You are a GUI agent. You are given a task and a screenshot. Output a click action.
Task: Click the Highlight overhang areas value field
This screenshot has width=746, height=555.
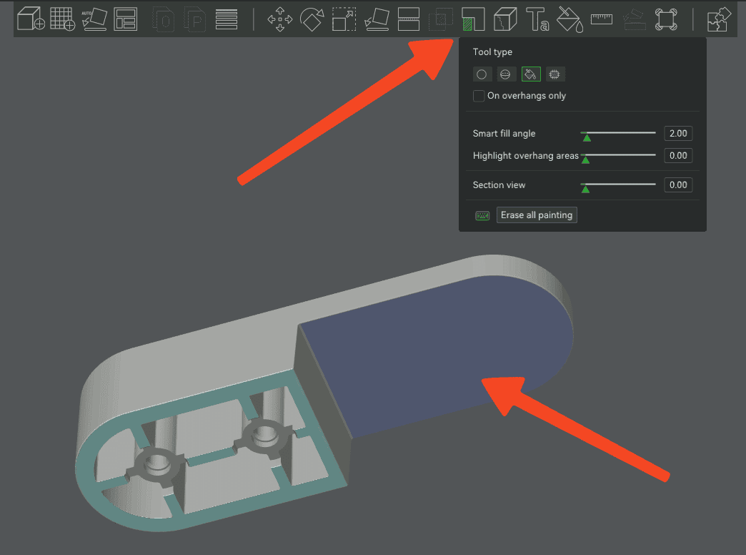(677, 156)
